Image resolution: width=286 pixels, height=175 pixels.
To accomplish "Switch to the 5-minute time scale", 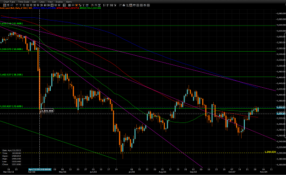I will 24,5.
